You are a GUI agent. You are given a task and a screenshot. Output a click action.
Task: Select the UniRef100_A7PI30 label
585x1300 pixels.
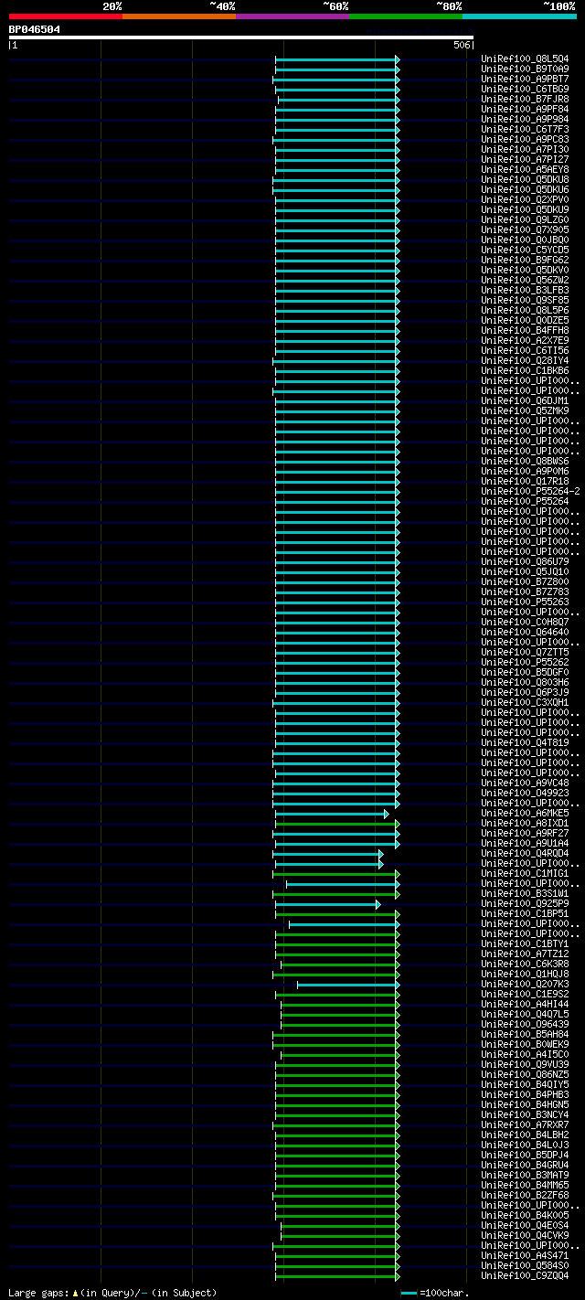(x=525, y=149)
